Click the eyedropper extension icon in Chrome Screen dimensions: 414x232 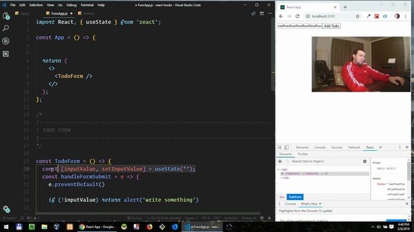368,16
